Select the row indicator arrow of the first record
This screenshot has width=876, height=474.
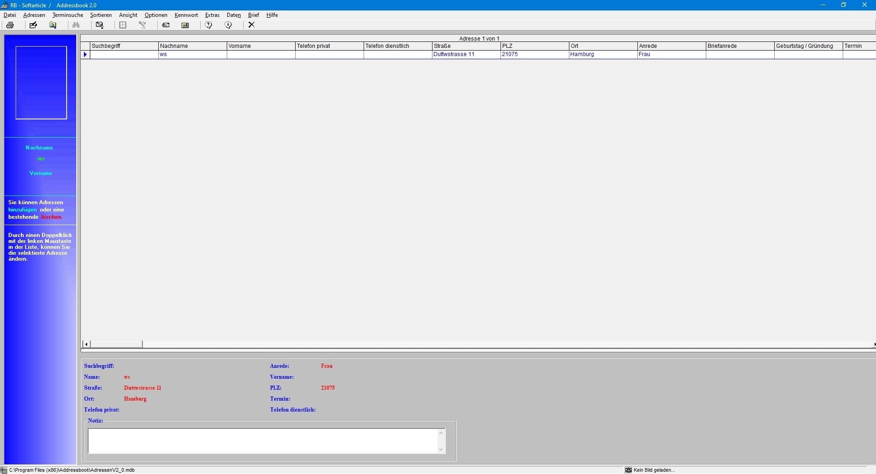tap(85, 54)
